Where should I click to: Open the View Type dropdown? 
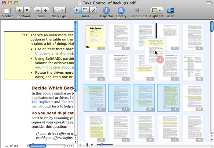point(59,10)
